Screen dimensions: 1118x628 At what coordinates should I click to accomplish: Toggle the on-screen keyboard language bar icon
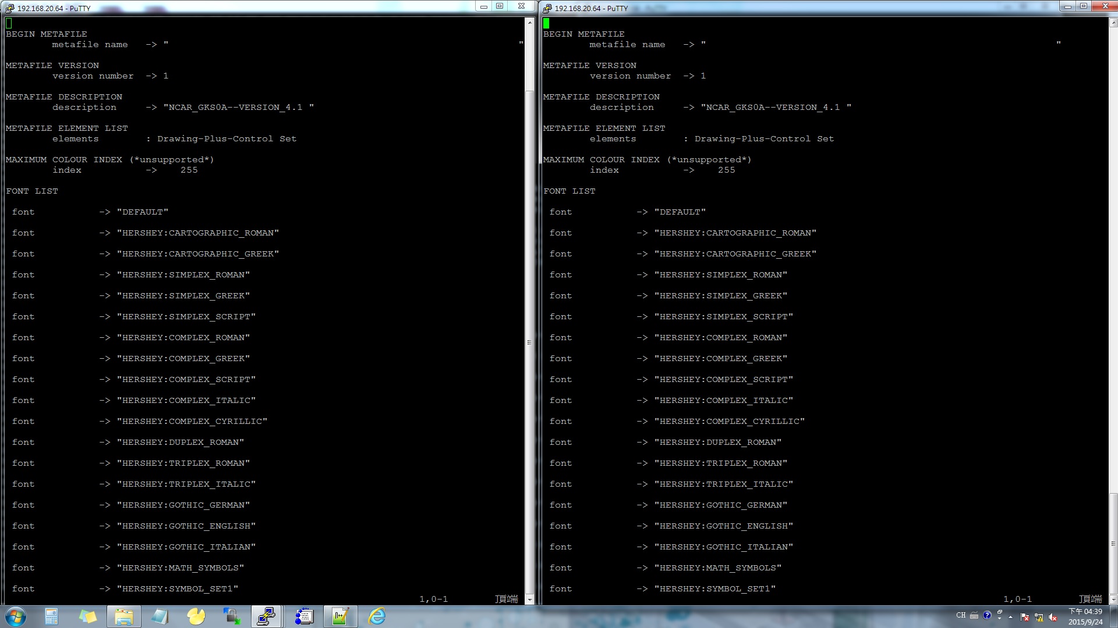[974, 615]
